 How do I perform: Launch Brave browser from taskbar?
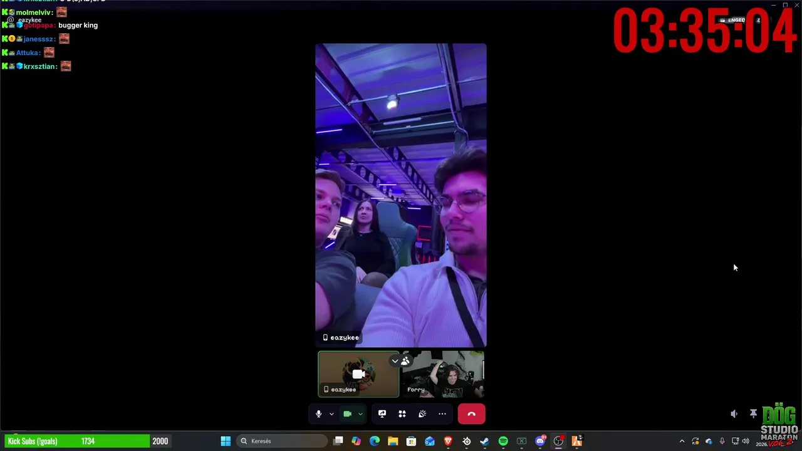tap(448, 441)
